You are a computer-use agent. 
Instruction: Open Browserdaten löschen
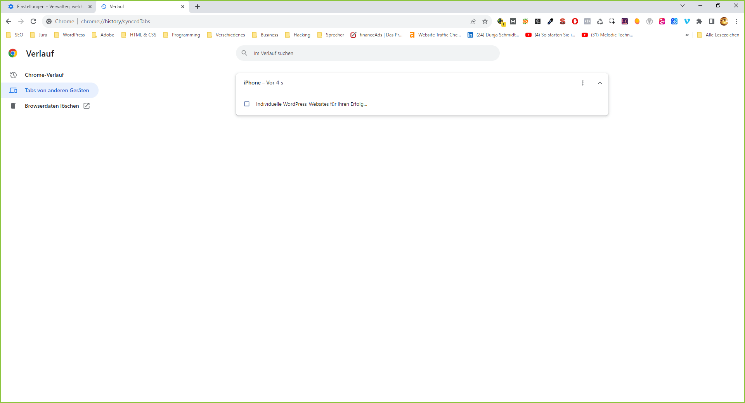[x=52, y=105]
